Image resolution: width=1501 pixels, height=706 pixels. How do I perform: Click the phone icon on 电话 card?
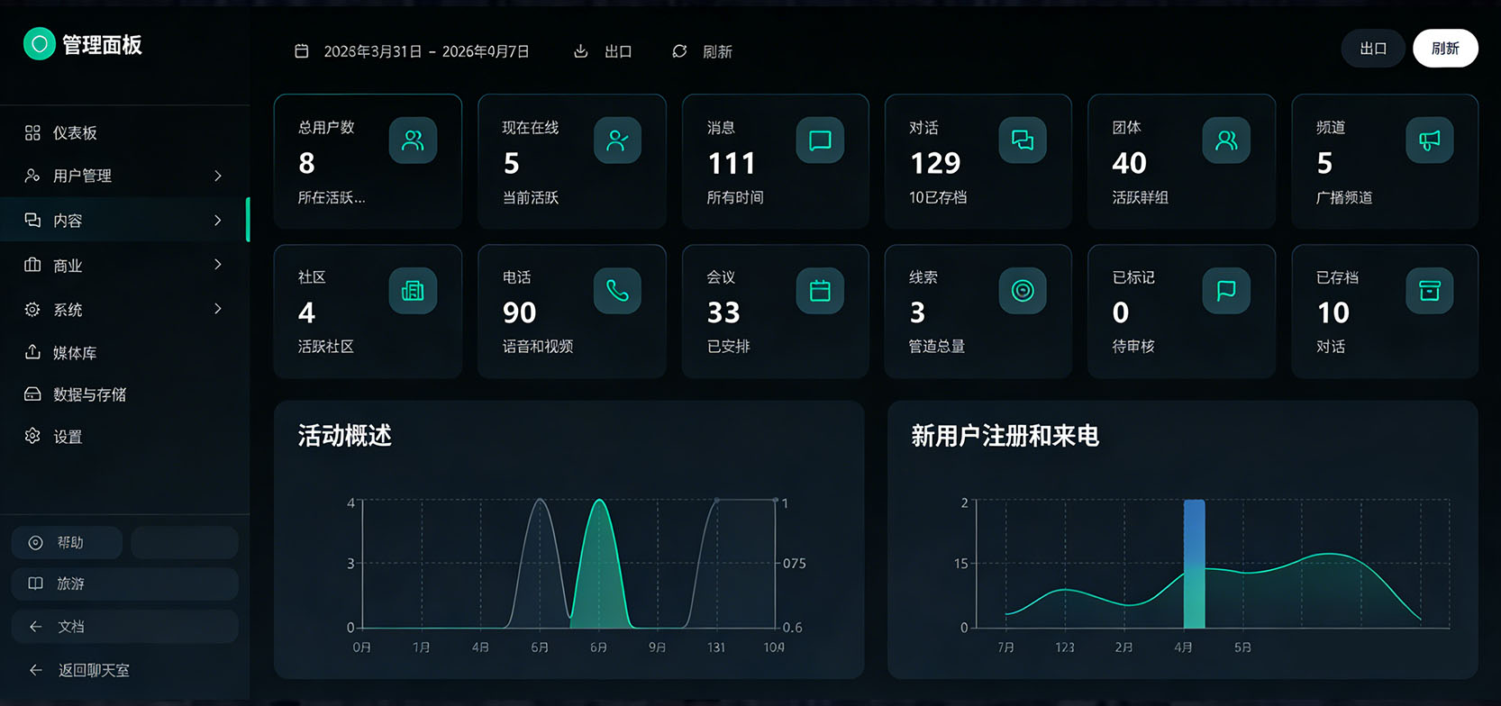click(617, 291)
